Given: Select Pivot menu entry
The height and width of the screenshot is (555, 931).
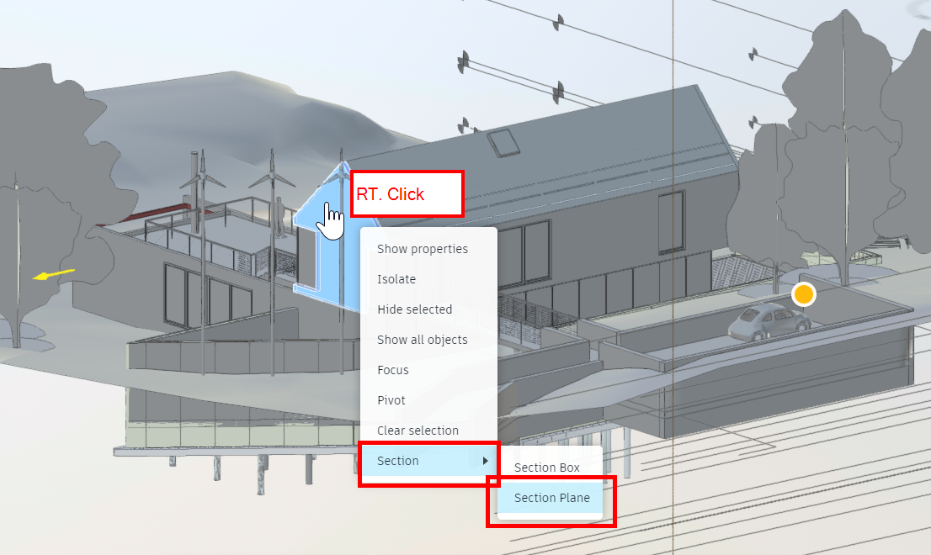Looking at the screenshot, I should click(428, 400).
